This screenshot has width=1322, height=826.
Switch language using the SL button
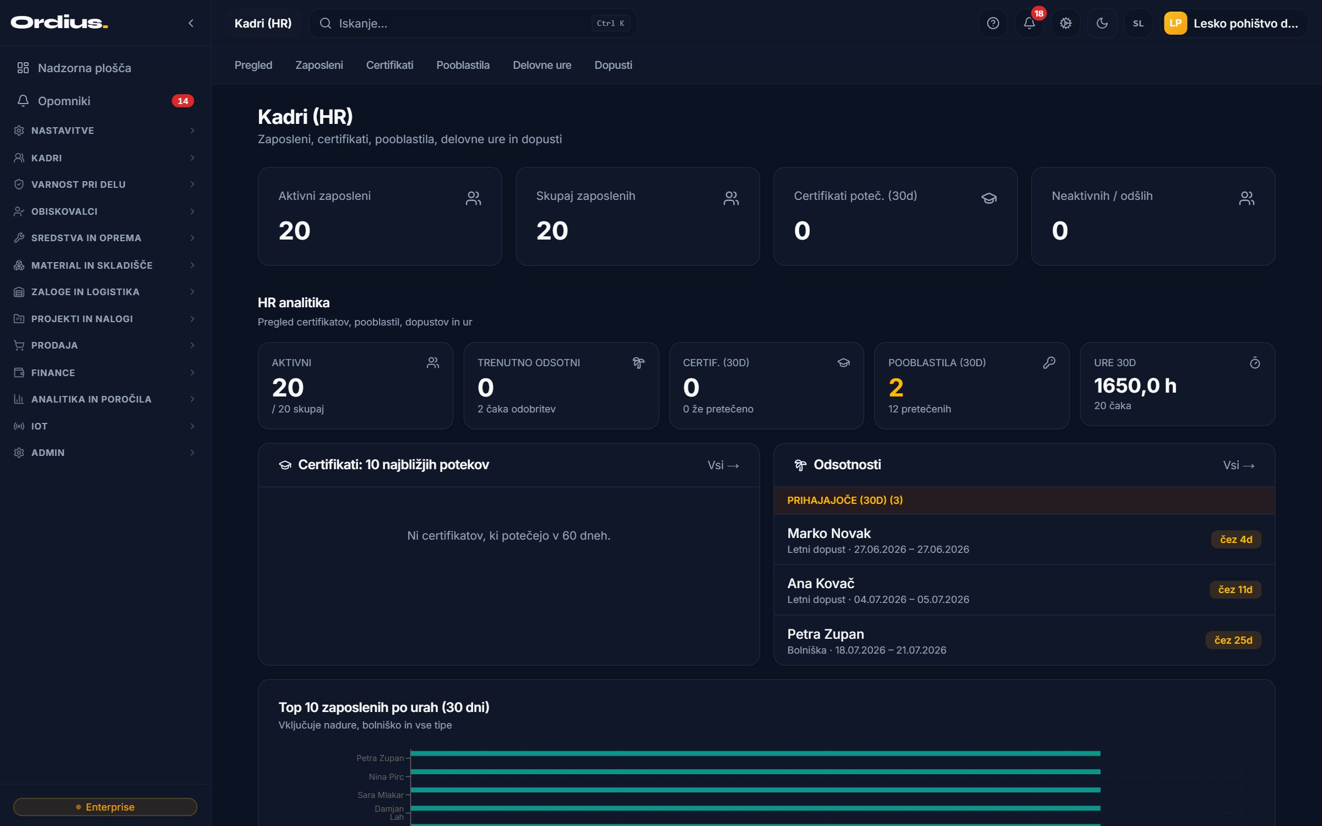pos(1138,23)
